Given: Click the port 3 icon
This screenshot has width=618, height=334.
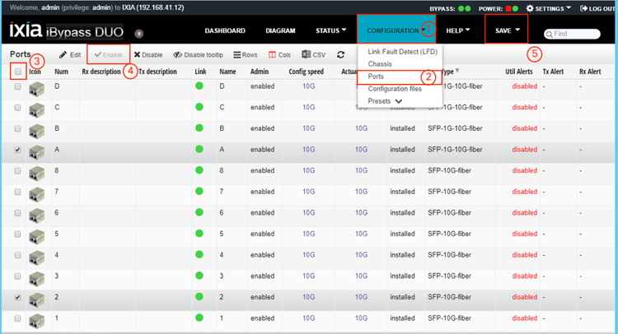Looking at the screenshot, I should (x=36, y=279).
